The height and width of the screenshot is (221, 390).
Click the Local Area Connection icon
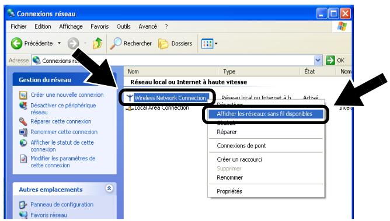[130, 108]
